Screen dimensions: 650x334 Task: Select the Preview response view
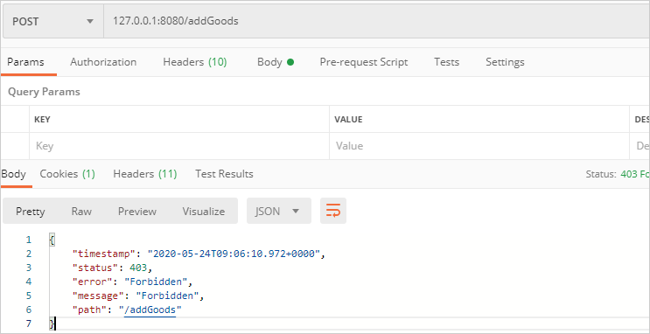click(137, 212)
